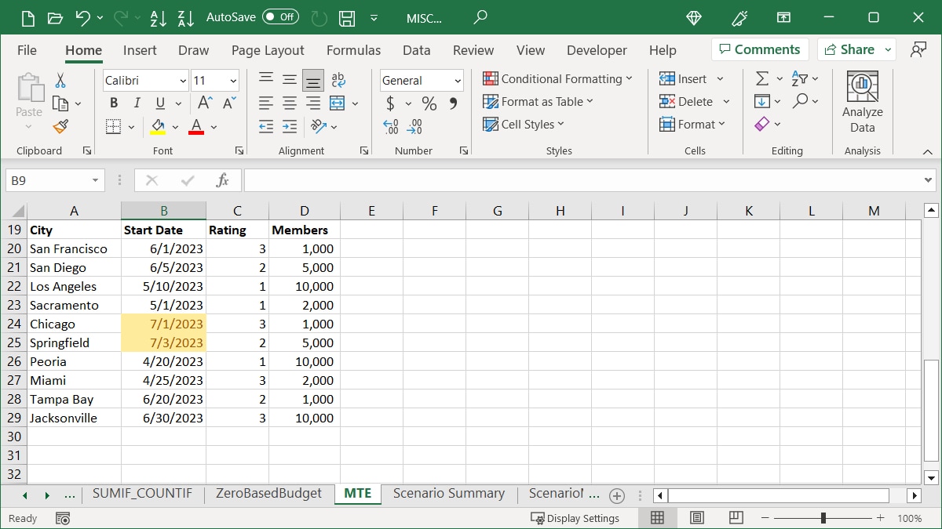Open the Number Format dropdown showing General

[x=421, y=80]
